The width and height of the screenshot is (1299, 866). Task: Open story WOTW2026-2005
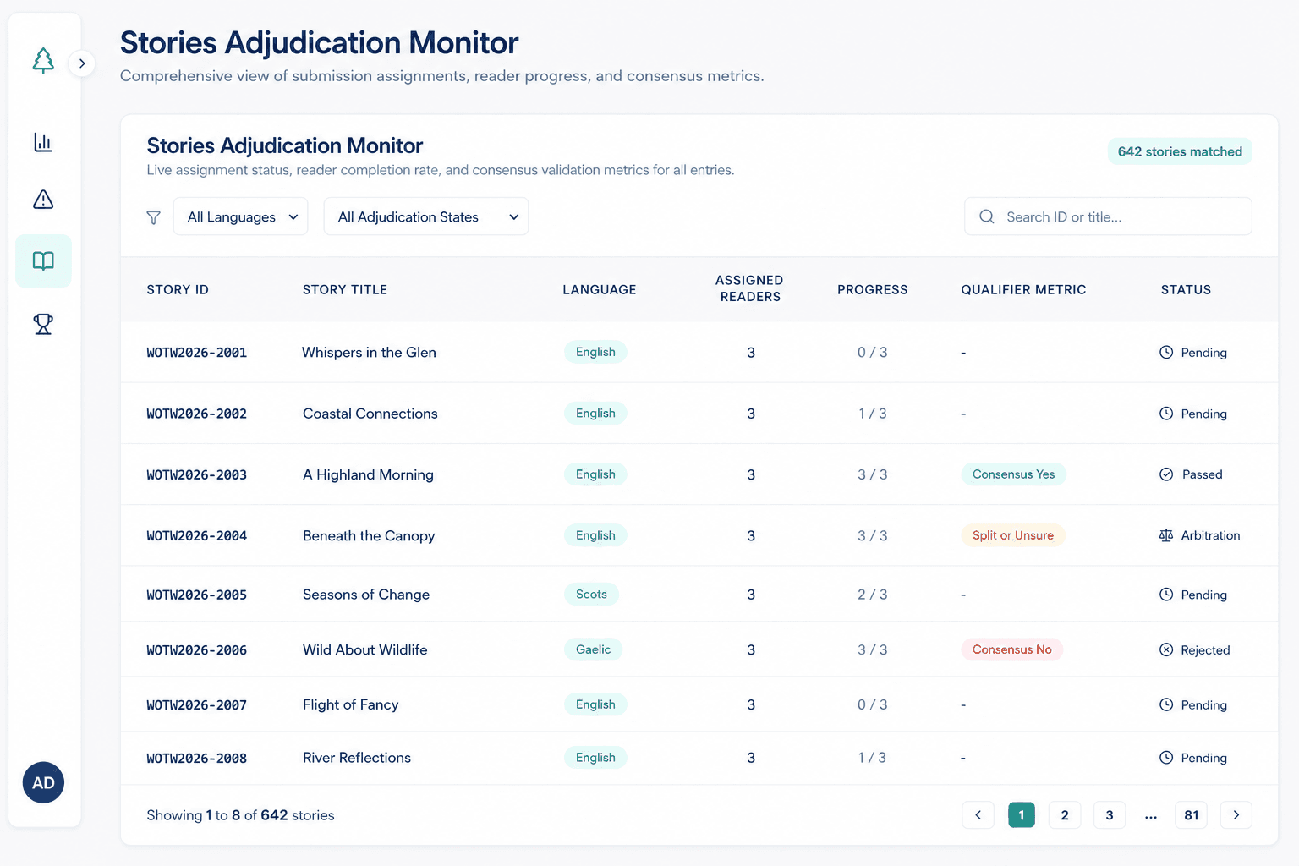coord(197,595)
